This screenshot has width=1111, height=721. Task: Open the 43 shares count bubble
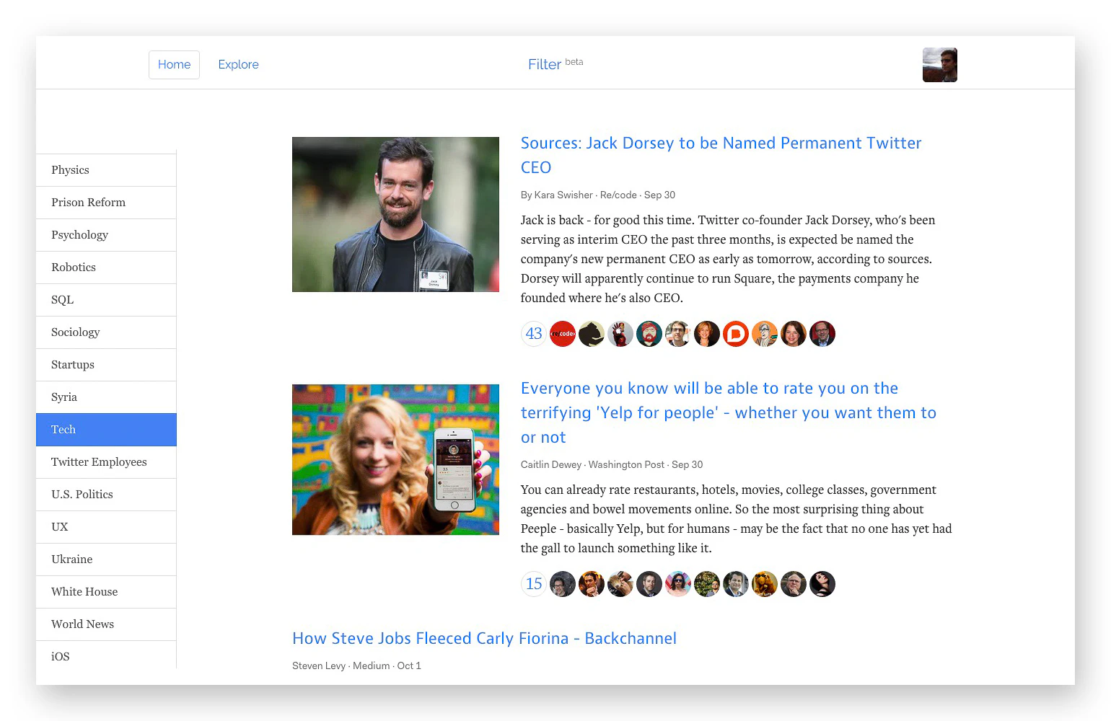point(534,334)
